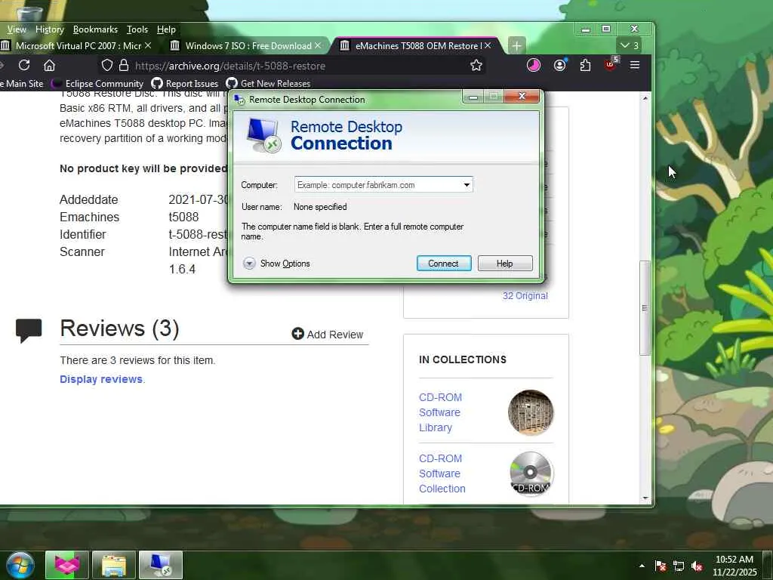Viewport: 773px width, 580px height.
Task: Open the network tray icon
Action: [679, 566]
